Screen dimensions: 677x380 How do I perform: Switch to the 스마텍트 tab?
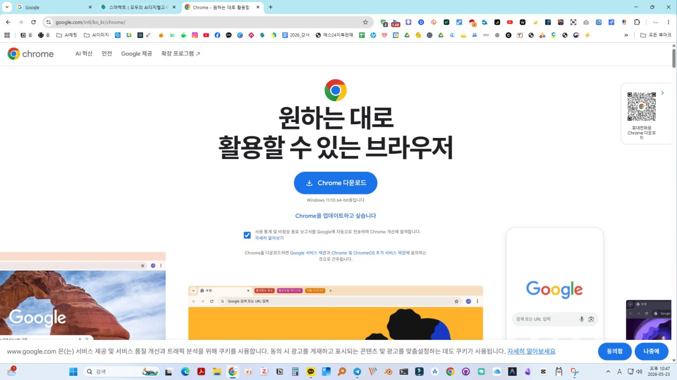click(139, 7)
